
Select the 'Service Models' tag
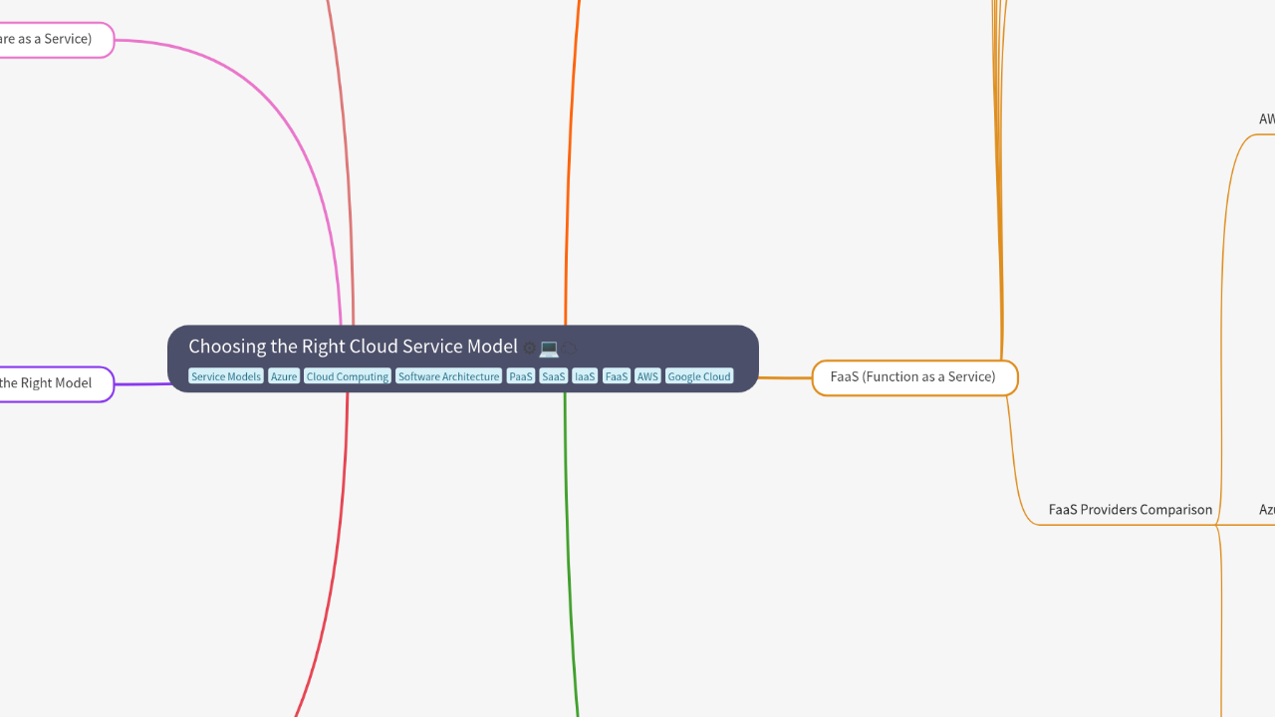pos(226,376)
